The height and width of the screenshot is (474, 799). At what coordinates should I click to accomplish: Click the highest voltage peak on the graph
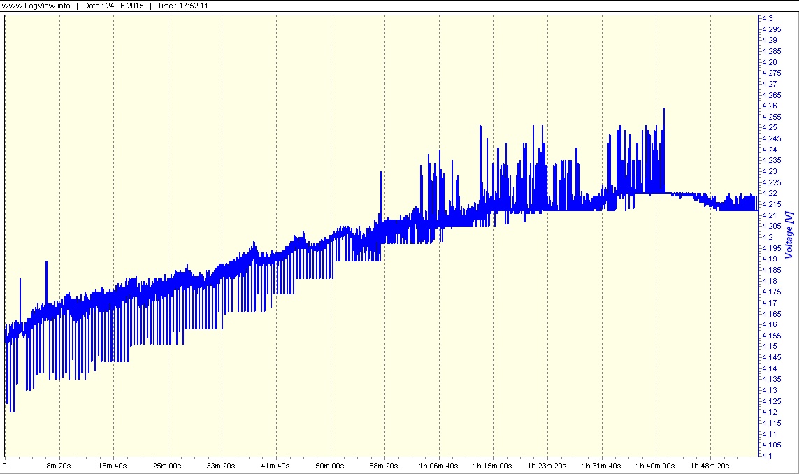pos(663,109)
